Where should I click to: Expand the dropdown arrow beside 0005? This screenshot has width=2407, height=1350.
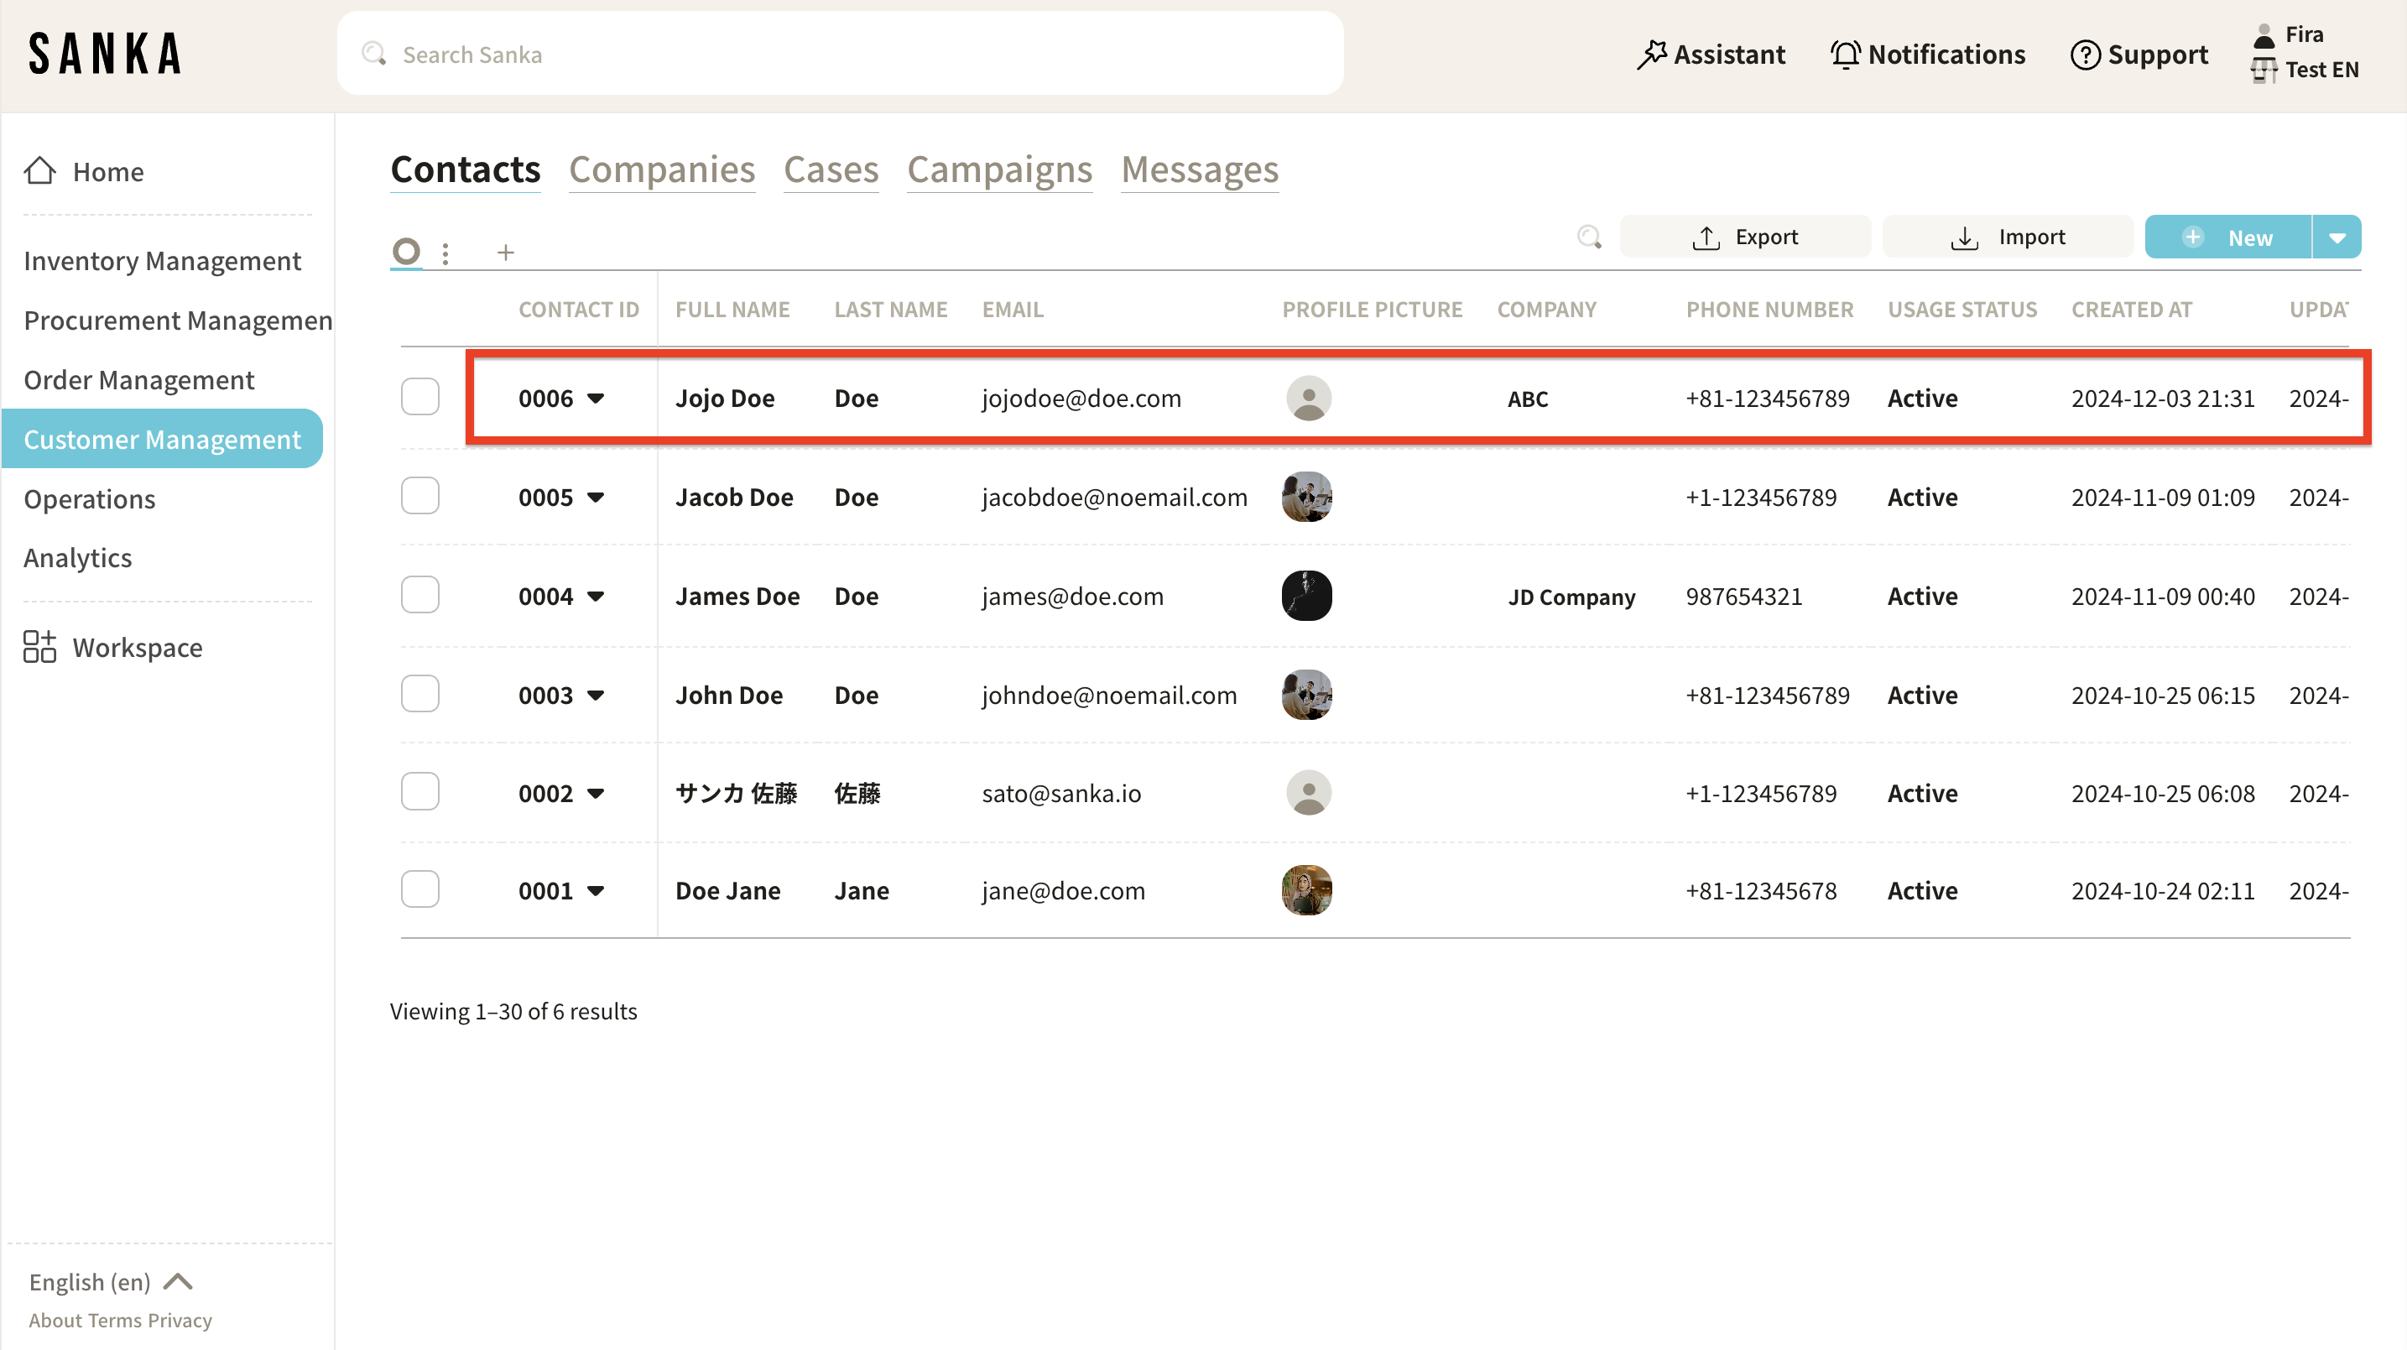coord(597,497)
